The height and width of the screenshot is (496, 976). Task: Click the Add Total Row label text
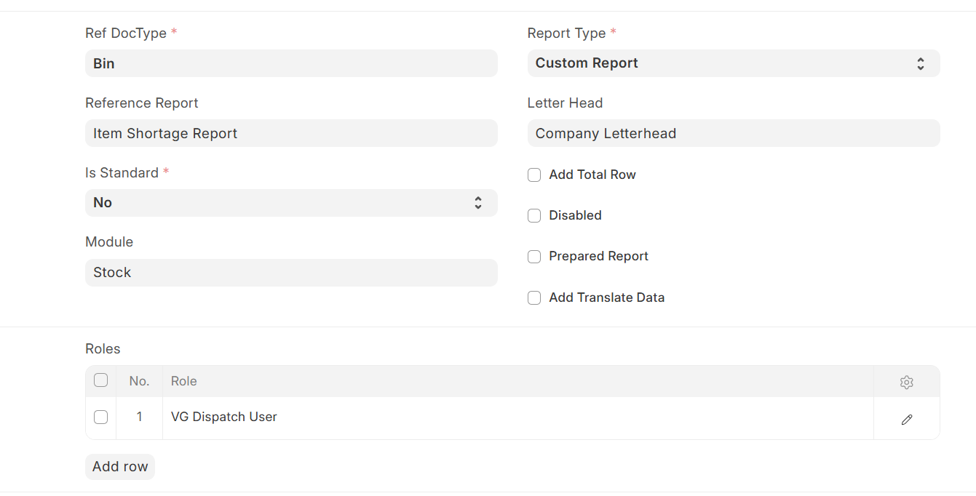click(592, 175)
